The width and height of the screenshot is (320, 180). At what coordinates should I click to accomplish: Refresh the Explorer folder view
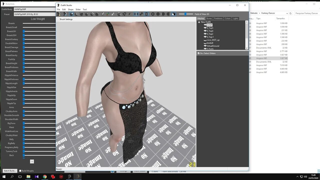[290, 13]
